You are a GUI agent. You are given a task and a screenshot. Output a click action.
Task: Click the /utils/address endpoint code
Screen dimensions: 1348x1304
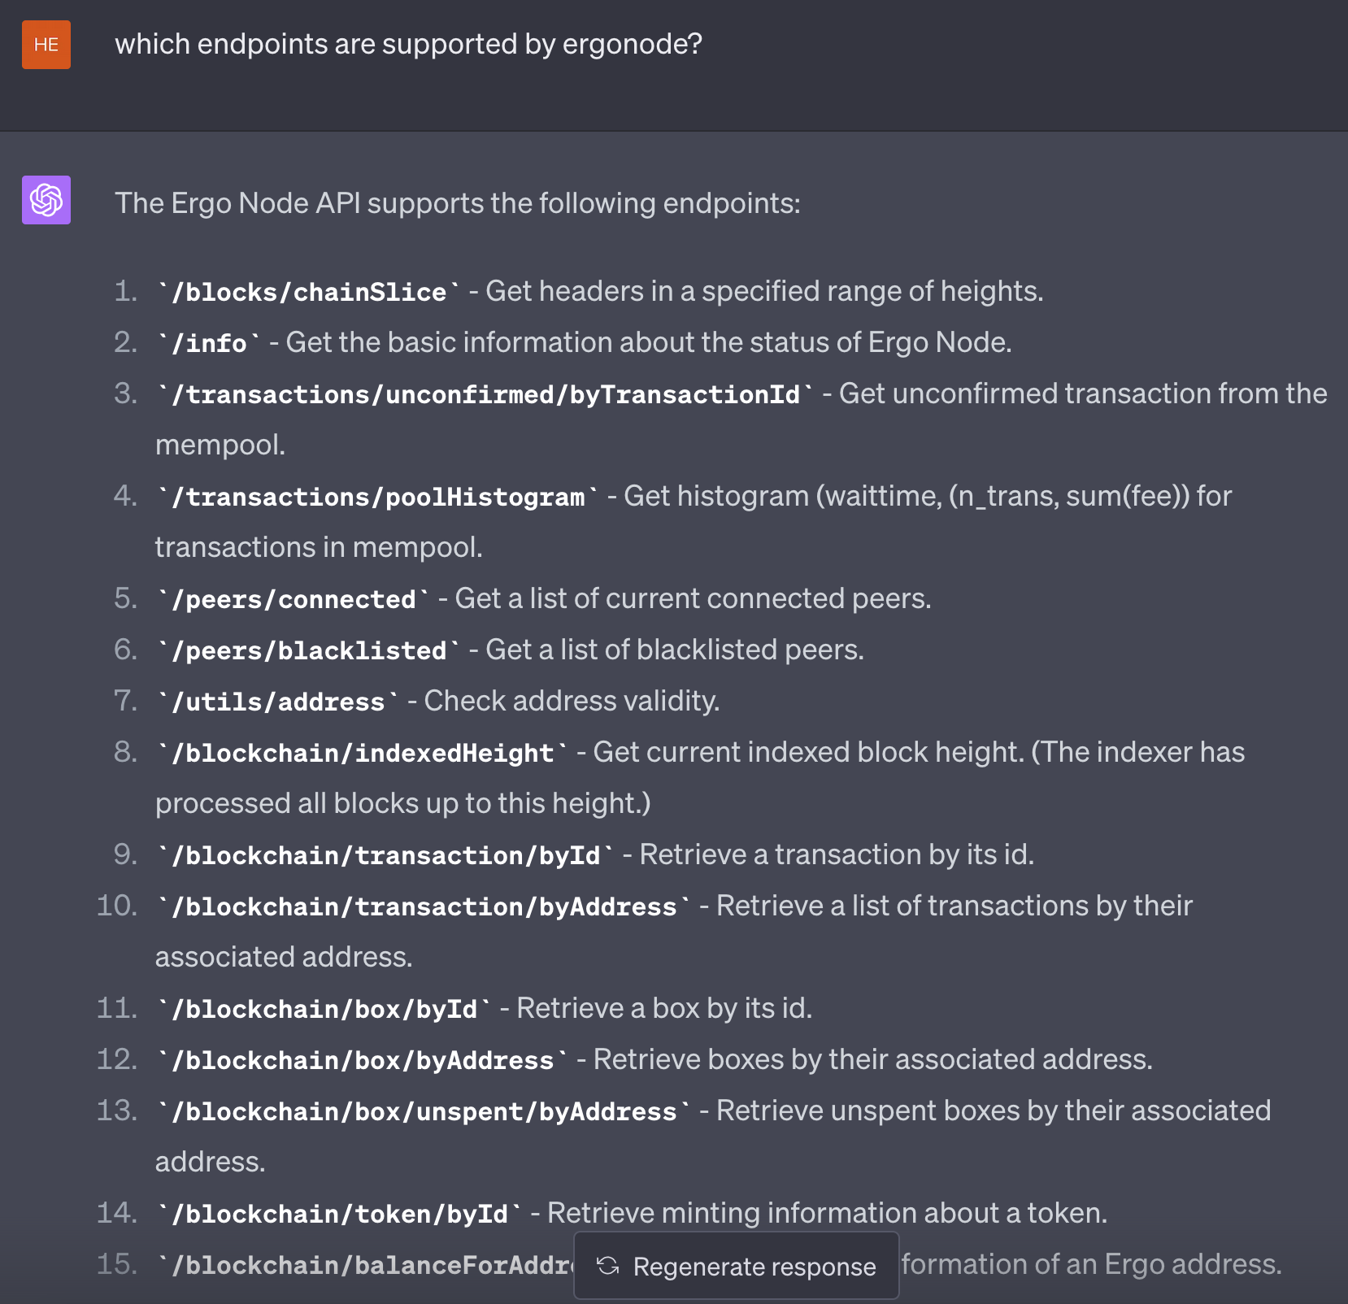click(x=278, y=702)
